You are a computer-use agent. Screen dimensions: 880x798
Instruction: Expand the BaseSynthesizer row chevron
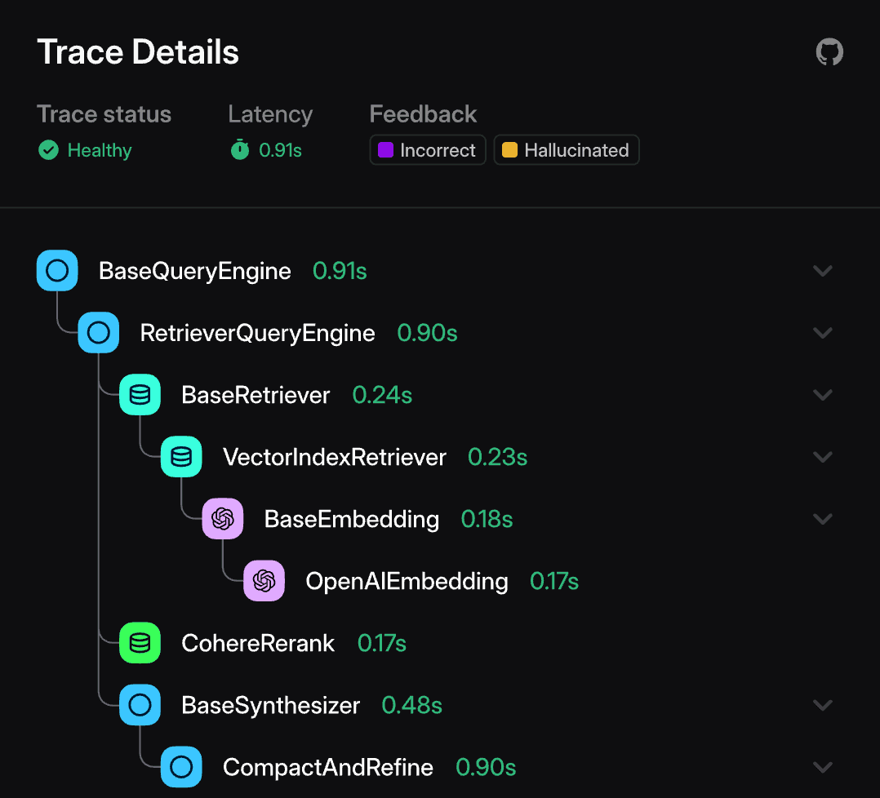pos(823,705)
